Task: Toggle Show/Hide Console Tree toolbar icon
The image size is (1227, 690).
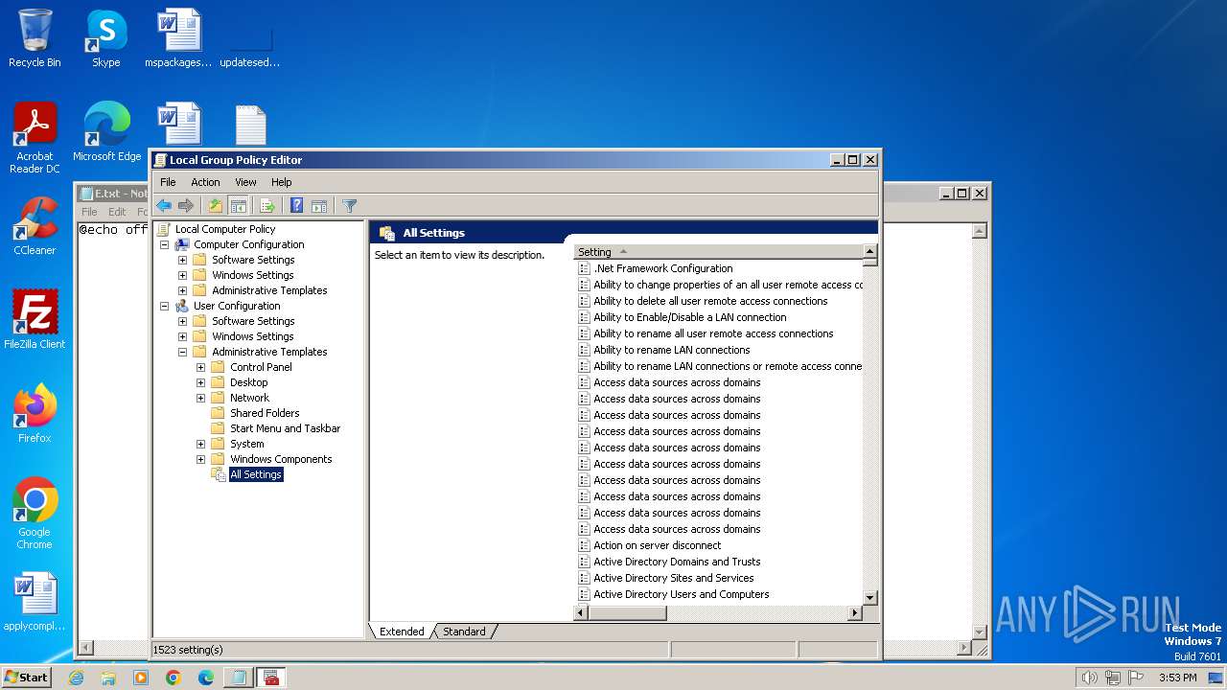Action: pos(239,205)
